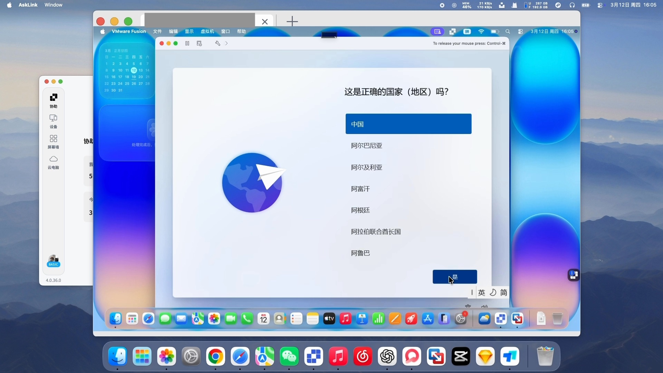Image resolution: width=663 pixels, height=373 pixels.
Task: Toggle the half-moon width mode in IME bar
Action: click(493, 293)
